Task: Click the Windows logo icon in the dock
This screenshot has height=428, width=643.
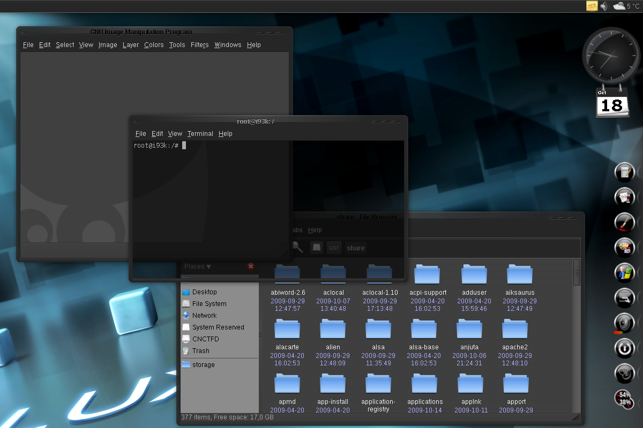Action: [x=624, y=272]
